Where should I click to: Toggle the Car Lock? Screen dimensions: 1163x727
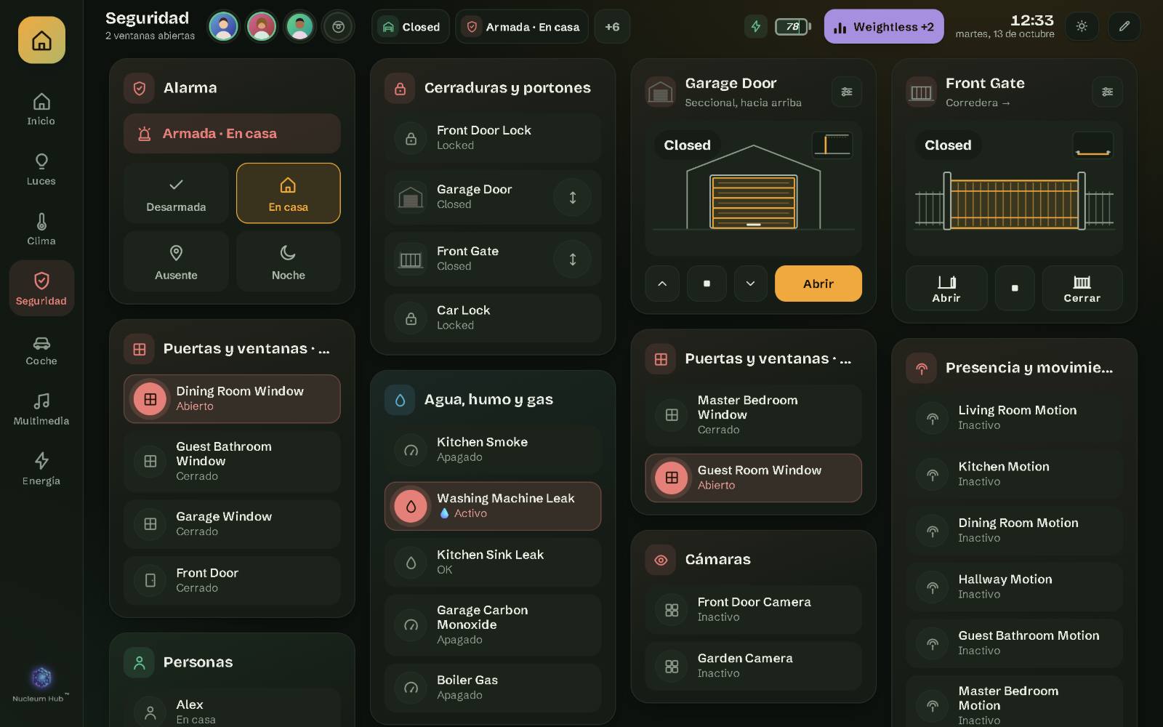493,318
